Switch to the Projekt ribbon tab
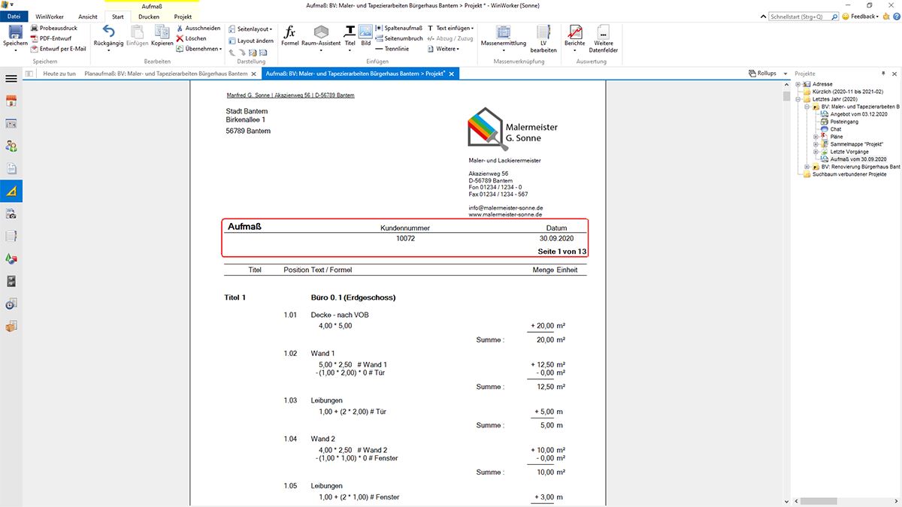This screenshot has width=902, height=507. [183, 16]
